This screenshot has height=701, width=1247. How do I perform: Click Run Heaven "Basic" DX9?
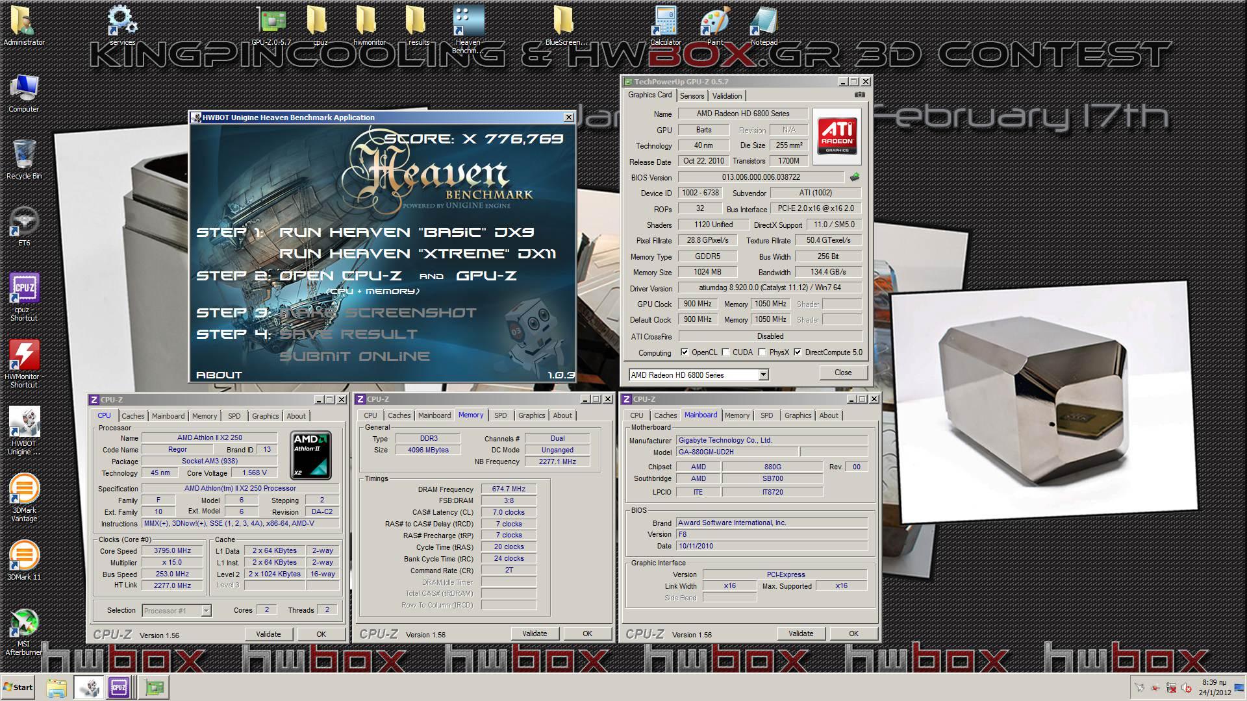pos(407,232)
